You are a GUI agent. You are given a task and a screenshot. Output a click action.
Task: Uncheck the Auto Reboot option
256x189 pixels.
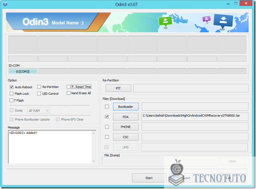click(x=12, y=87)
